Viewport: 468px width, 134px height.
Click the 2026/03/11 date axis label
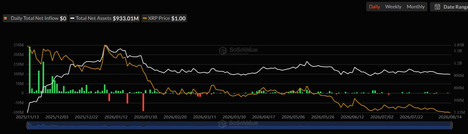[204, 117]
